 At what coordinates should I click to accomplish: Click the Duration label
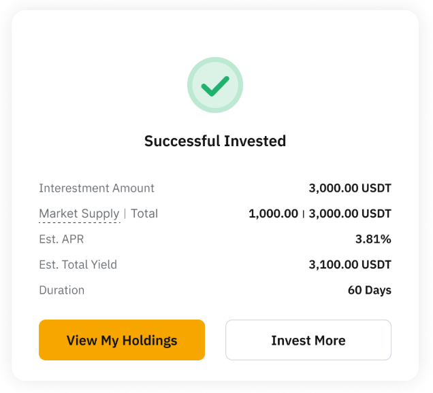click(x=62, y=290)
